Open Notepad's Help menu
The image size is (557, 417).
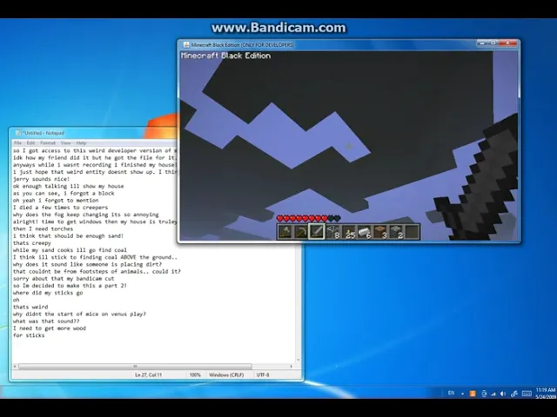pos(81,142)
